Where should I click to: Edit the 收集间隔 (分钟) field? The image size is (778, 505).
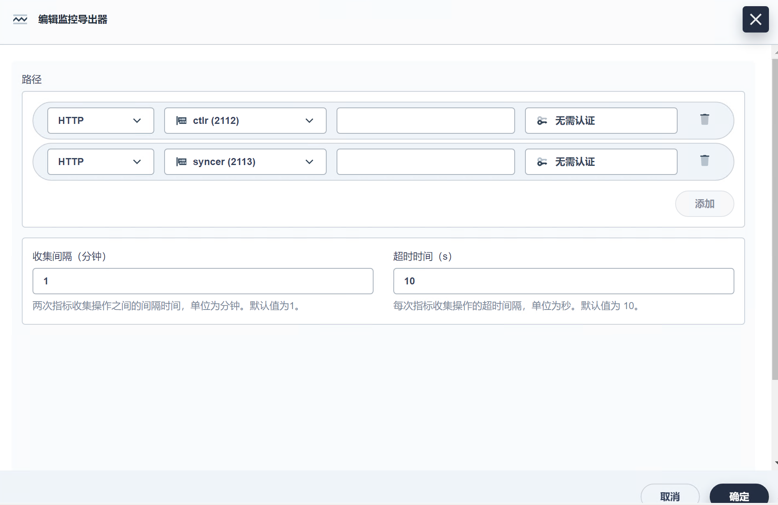pos(203,281)
